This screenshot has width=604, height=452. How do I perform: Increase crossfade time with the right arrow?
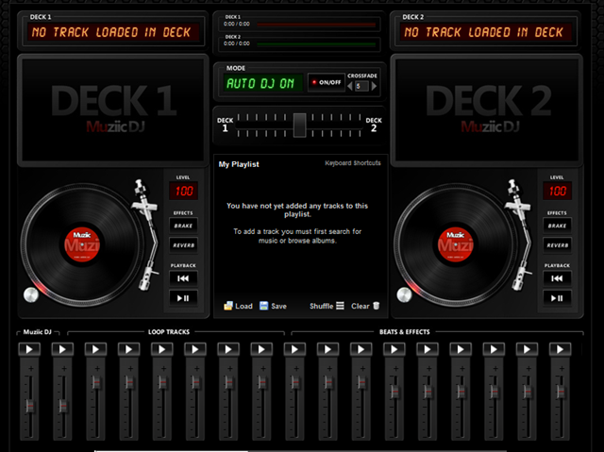click(374, 86)
